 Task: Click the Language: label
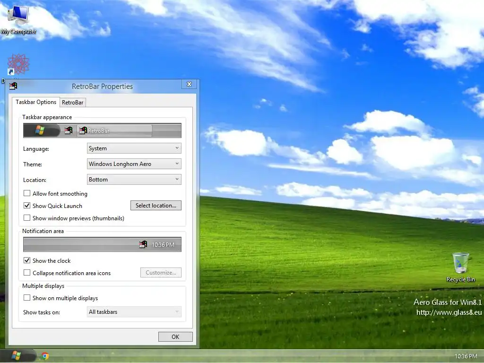(36, 149)
